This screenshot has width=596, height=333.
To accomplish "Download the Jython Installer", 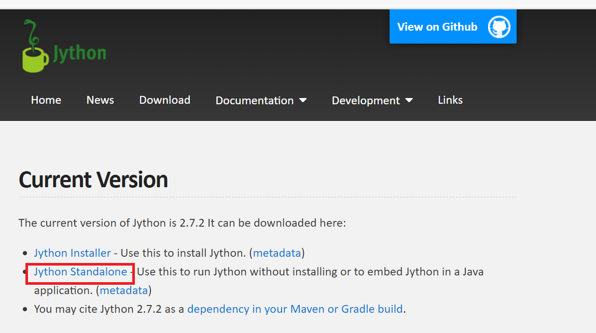I will click(x=72, y=253).
